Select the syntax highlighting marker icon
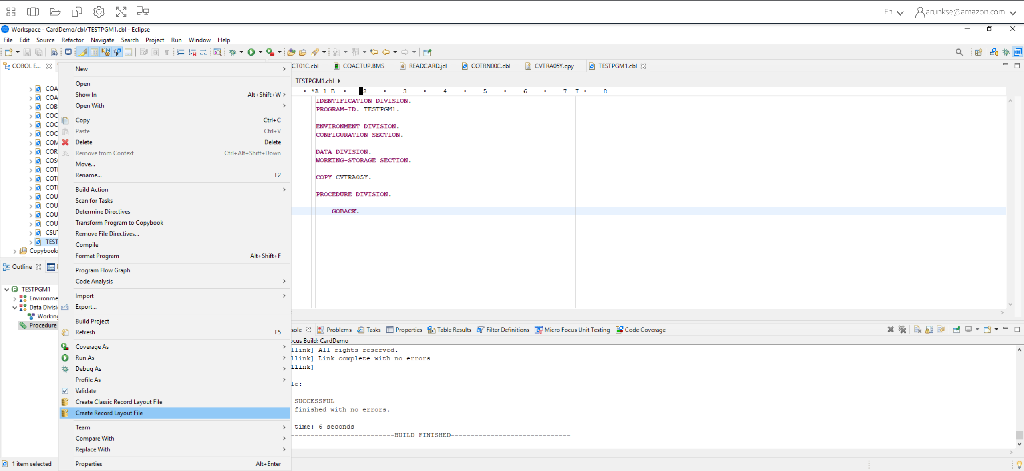The image size is (1024, 471). point(82,52)
